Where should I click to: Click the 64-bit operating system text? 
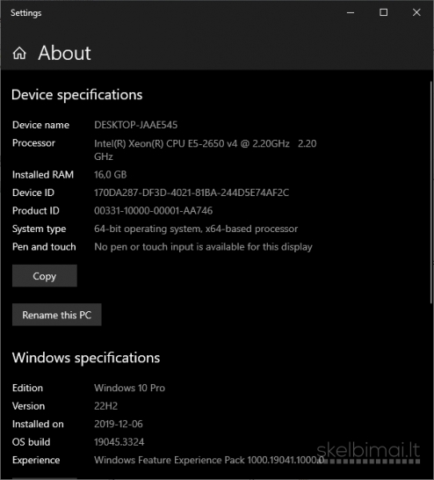tap(196, 229)
